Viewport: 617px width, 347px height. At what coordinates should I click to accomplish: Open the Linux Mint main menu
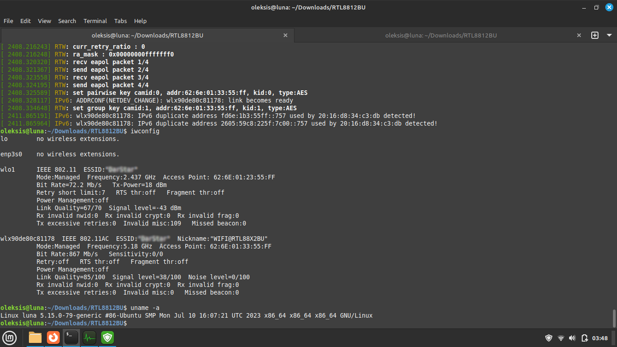(x=9, y=338)
